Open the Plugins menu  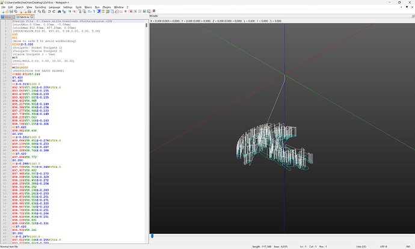[x=106, y=7]
